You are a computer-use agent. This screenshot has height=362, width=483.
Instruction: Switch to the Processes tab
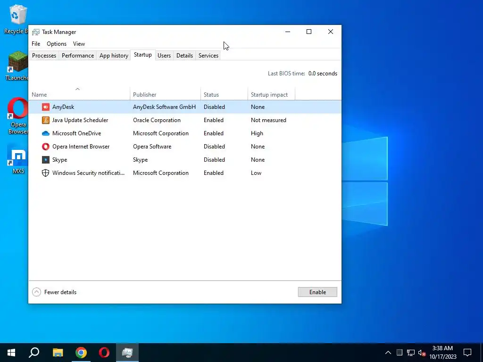pos(44,56)
